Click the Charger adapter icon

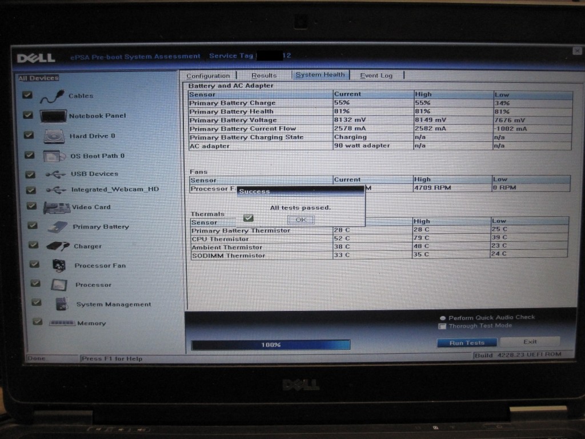coord(58,246)
